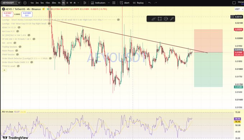Select the brush tool in floating toolbar
This screenshot has height=140, width=244.
tap(154, 19)
